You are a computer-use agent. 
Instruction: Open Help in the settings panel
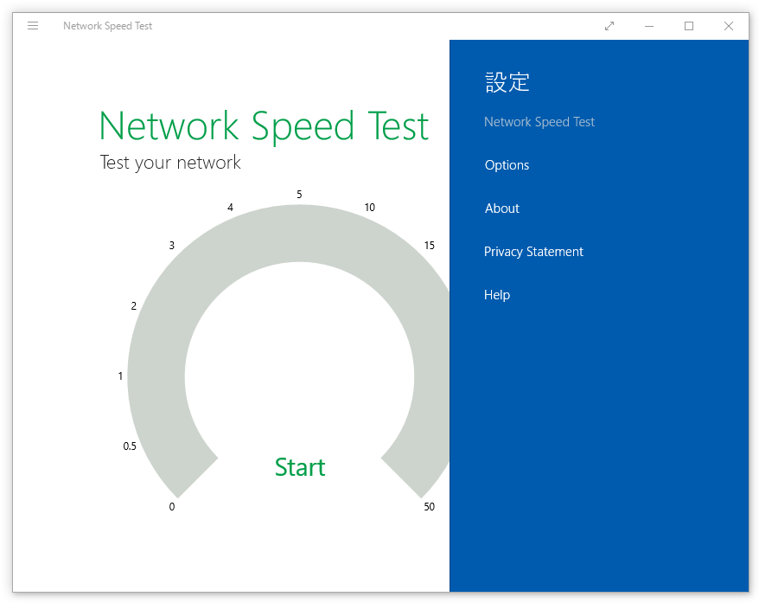tap(497, 295)
